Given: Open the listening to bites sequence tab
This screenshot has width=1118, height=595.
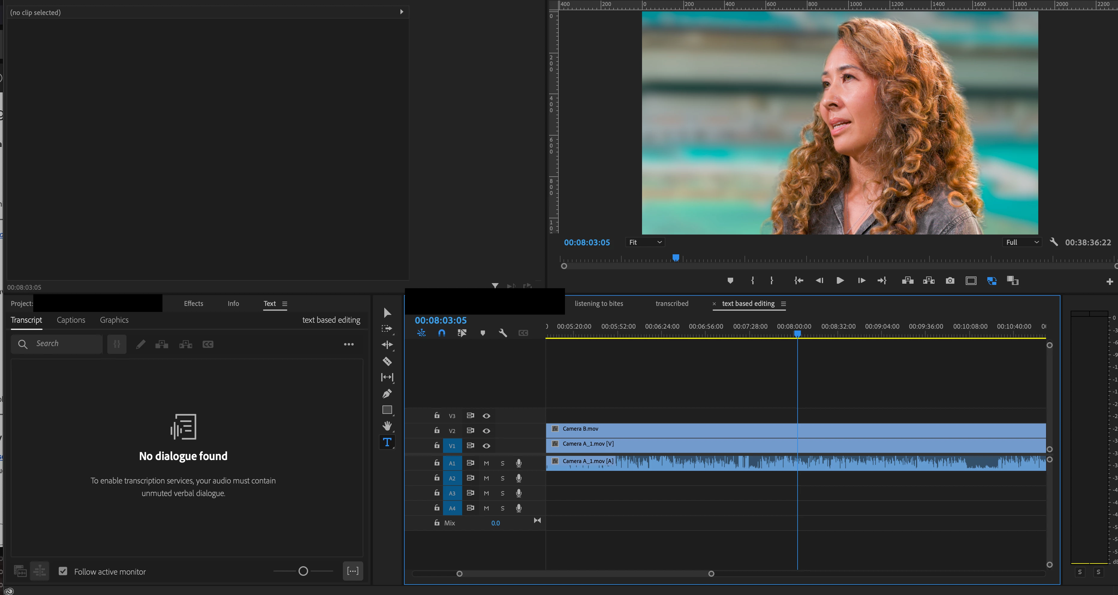Looking at the screenshot, I should (x=599, y=303).
